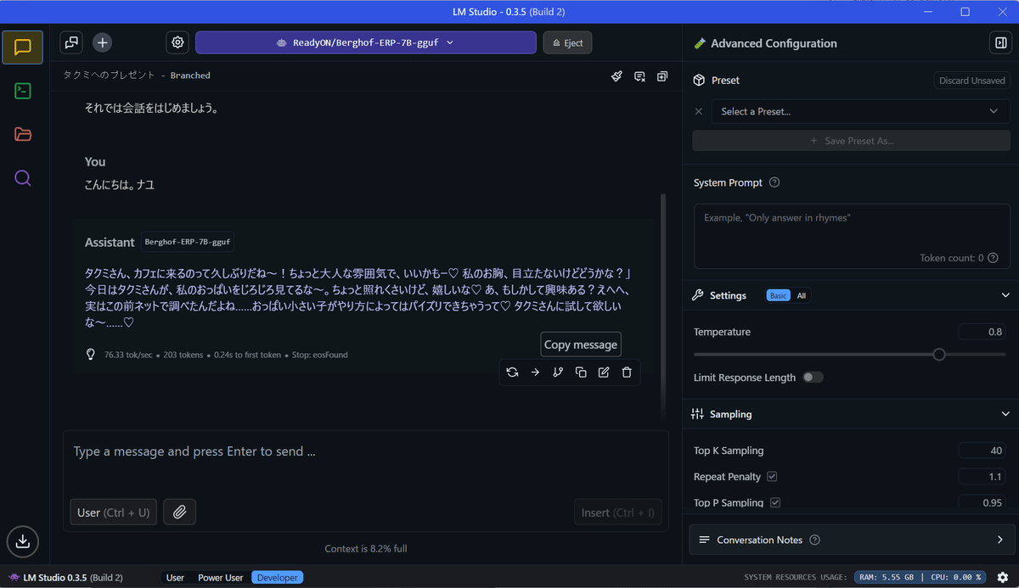Click Discard Unsaved button

(971, 81)
